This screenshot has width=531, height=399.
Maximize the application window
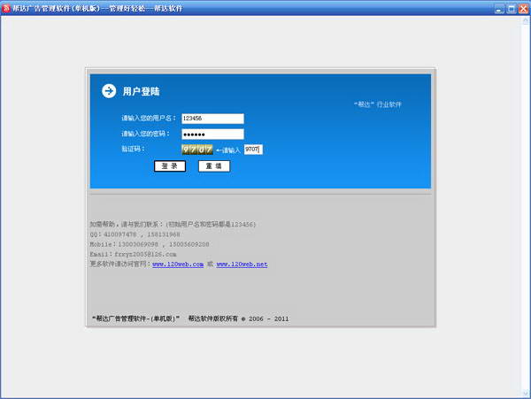click(511, 9)
